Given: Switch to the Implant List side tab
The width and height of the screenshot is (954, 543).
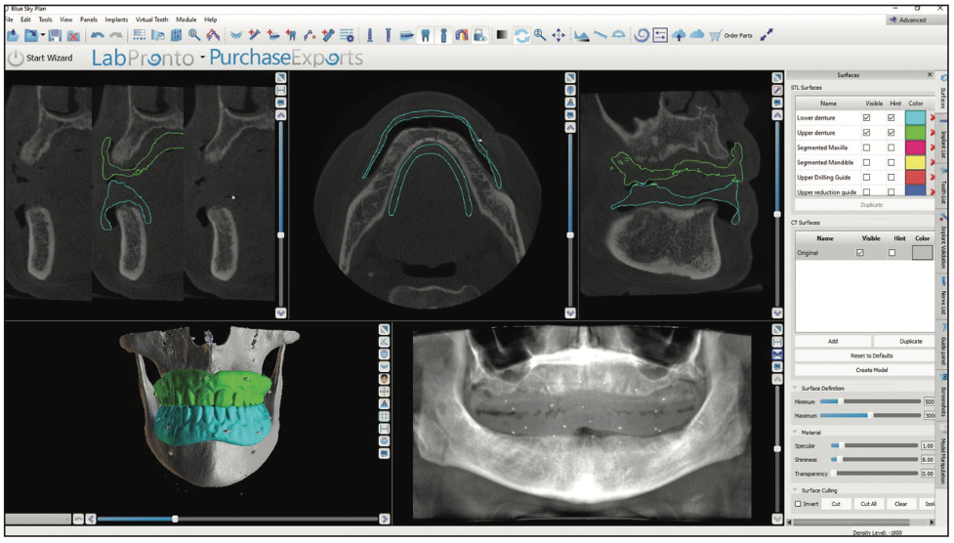Looking at the screenshot, I should (x=943, y=139).
